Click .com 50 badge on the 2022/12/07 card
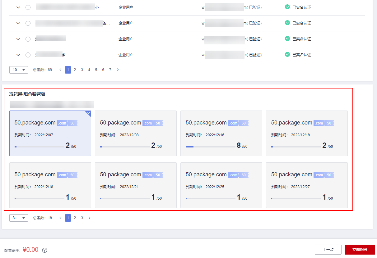 coord(67,123)
